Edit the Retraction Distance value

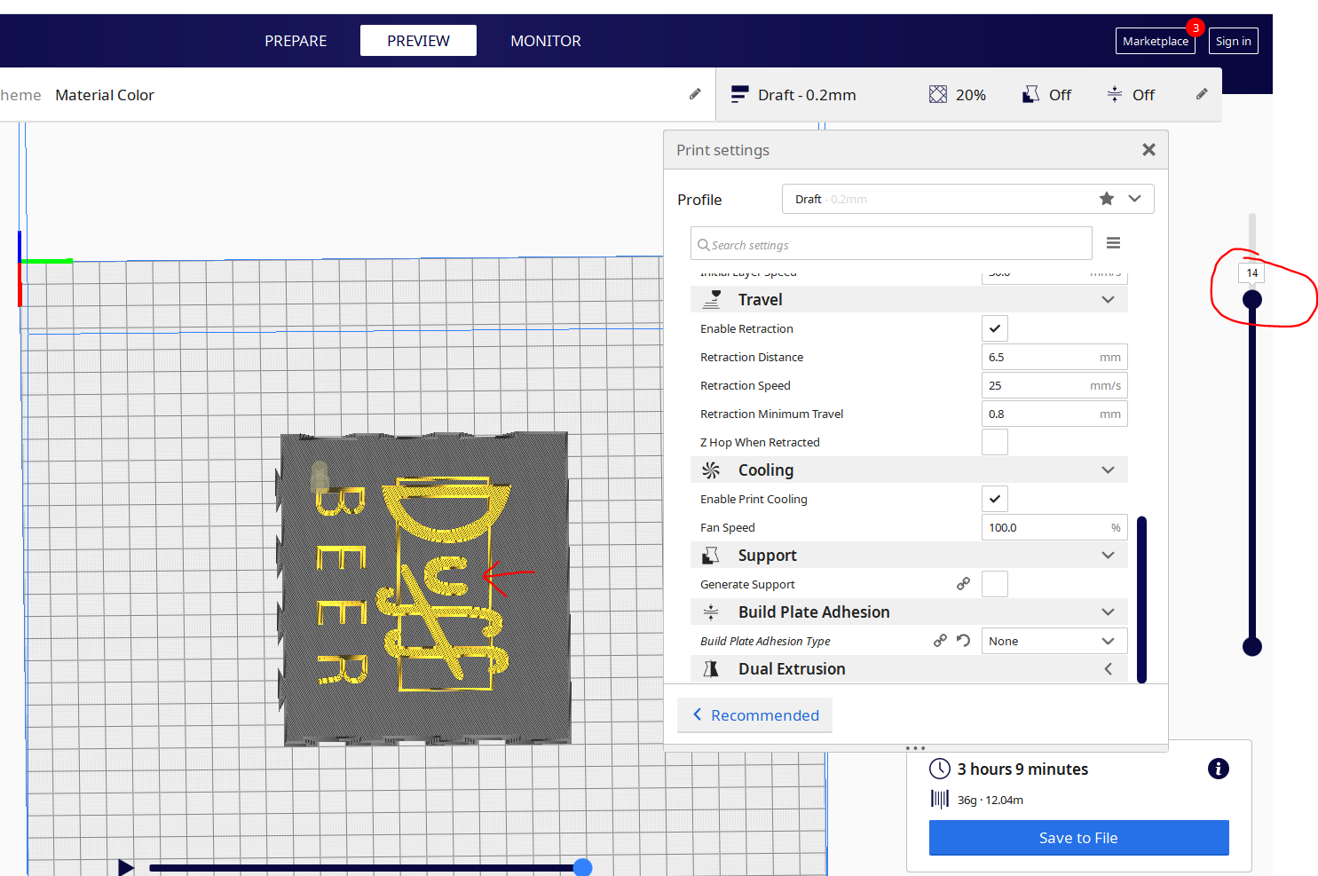(1054, 357)
